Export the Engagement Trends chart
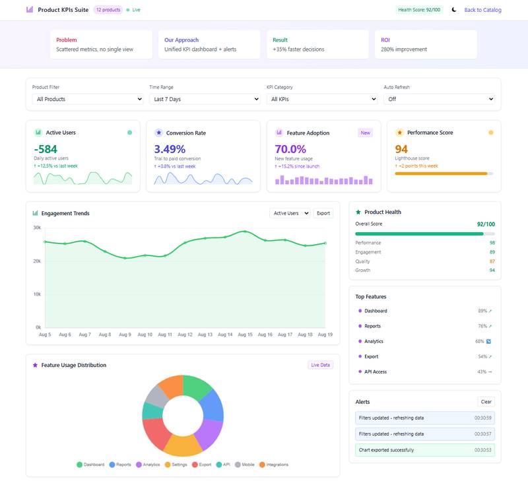The width and height of the screenshot is (528, 485). (x=323, y=213)
